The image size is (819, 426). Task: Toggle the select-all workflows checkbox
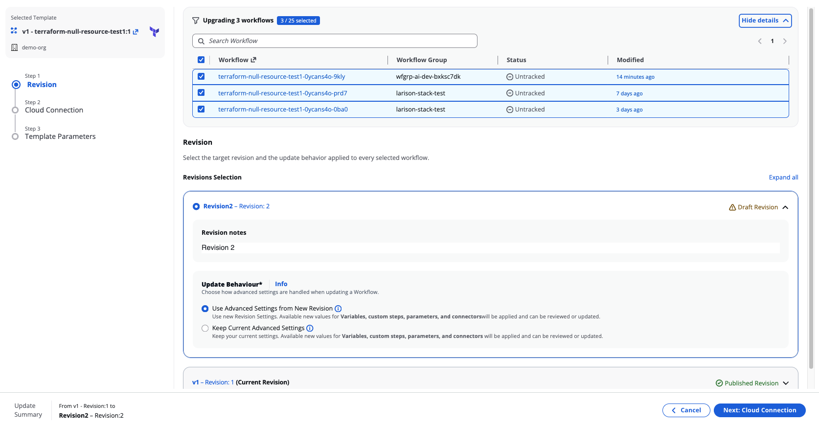click(201, 60)
